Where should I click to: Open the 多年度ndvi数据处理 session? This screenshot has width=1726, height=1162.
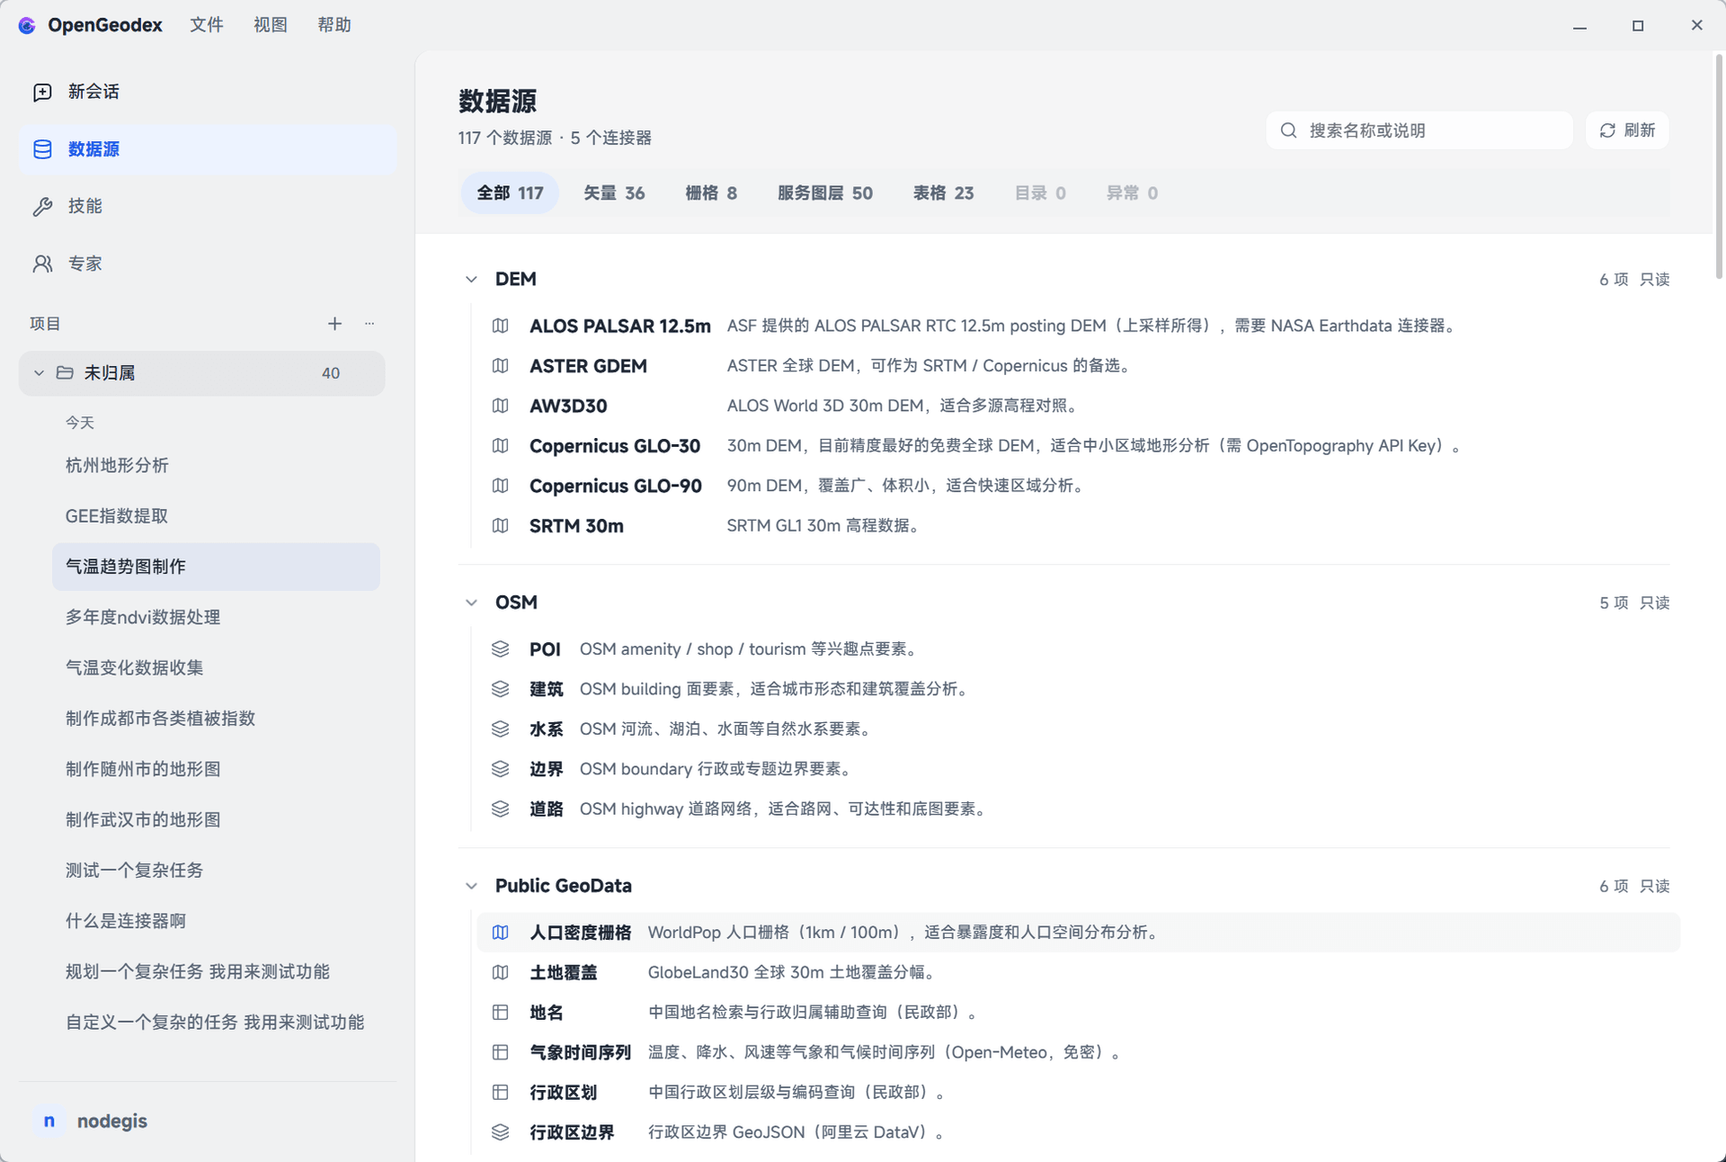point(216,618)
